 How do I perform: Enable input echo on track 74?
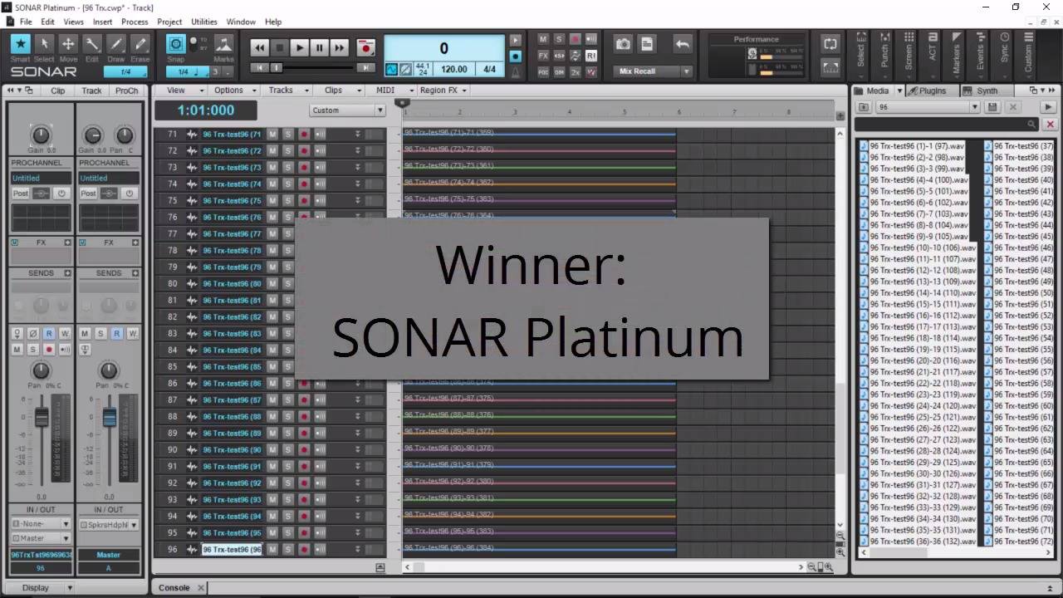click(x=320, y=184)
